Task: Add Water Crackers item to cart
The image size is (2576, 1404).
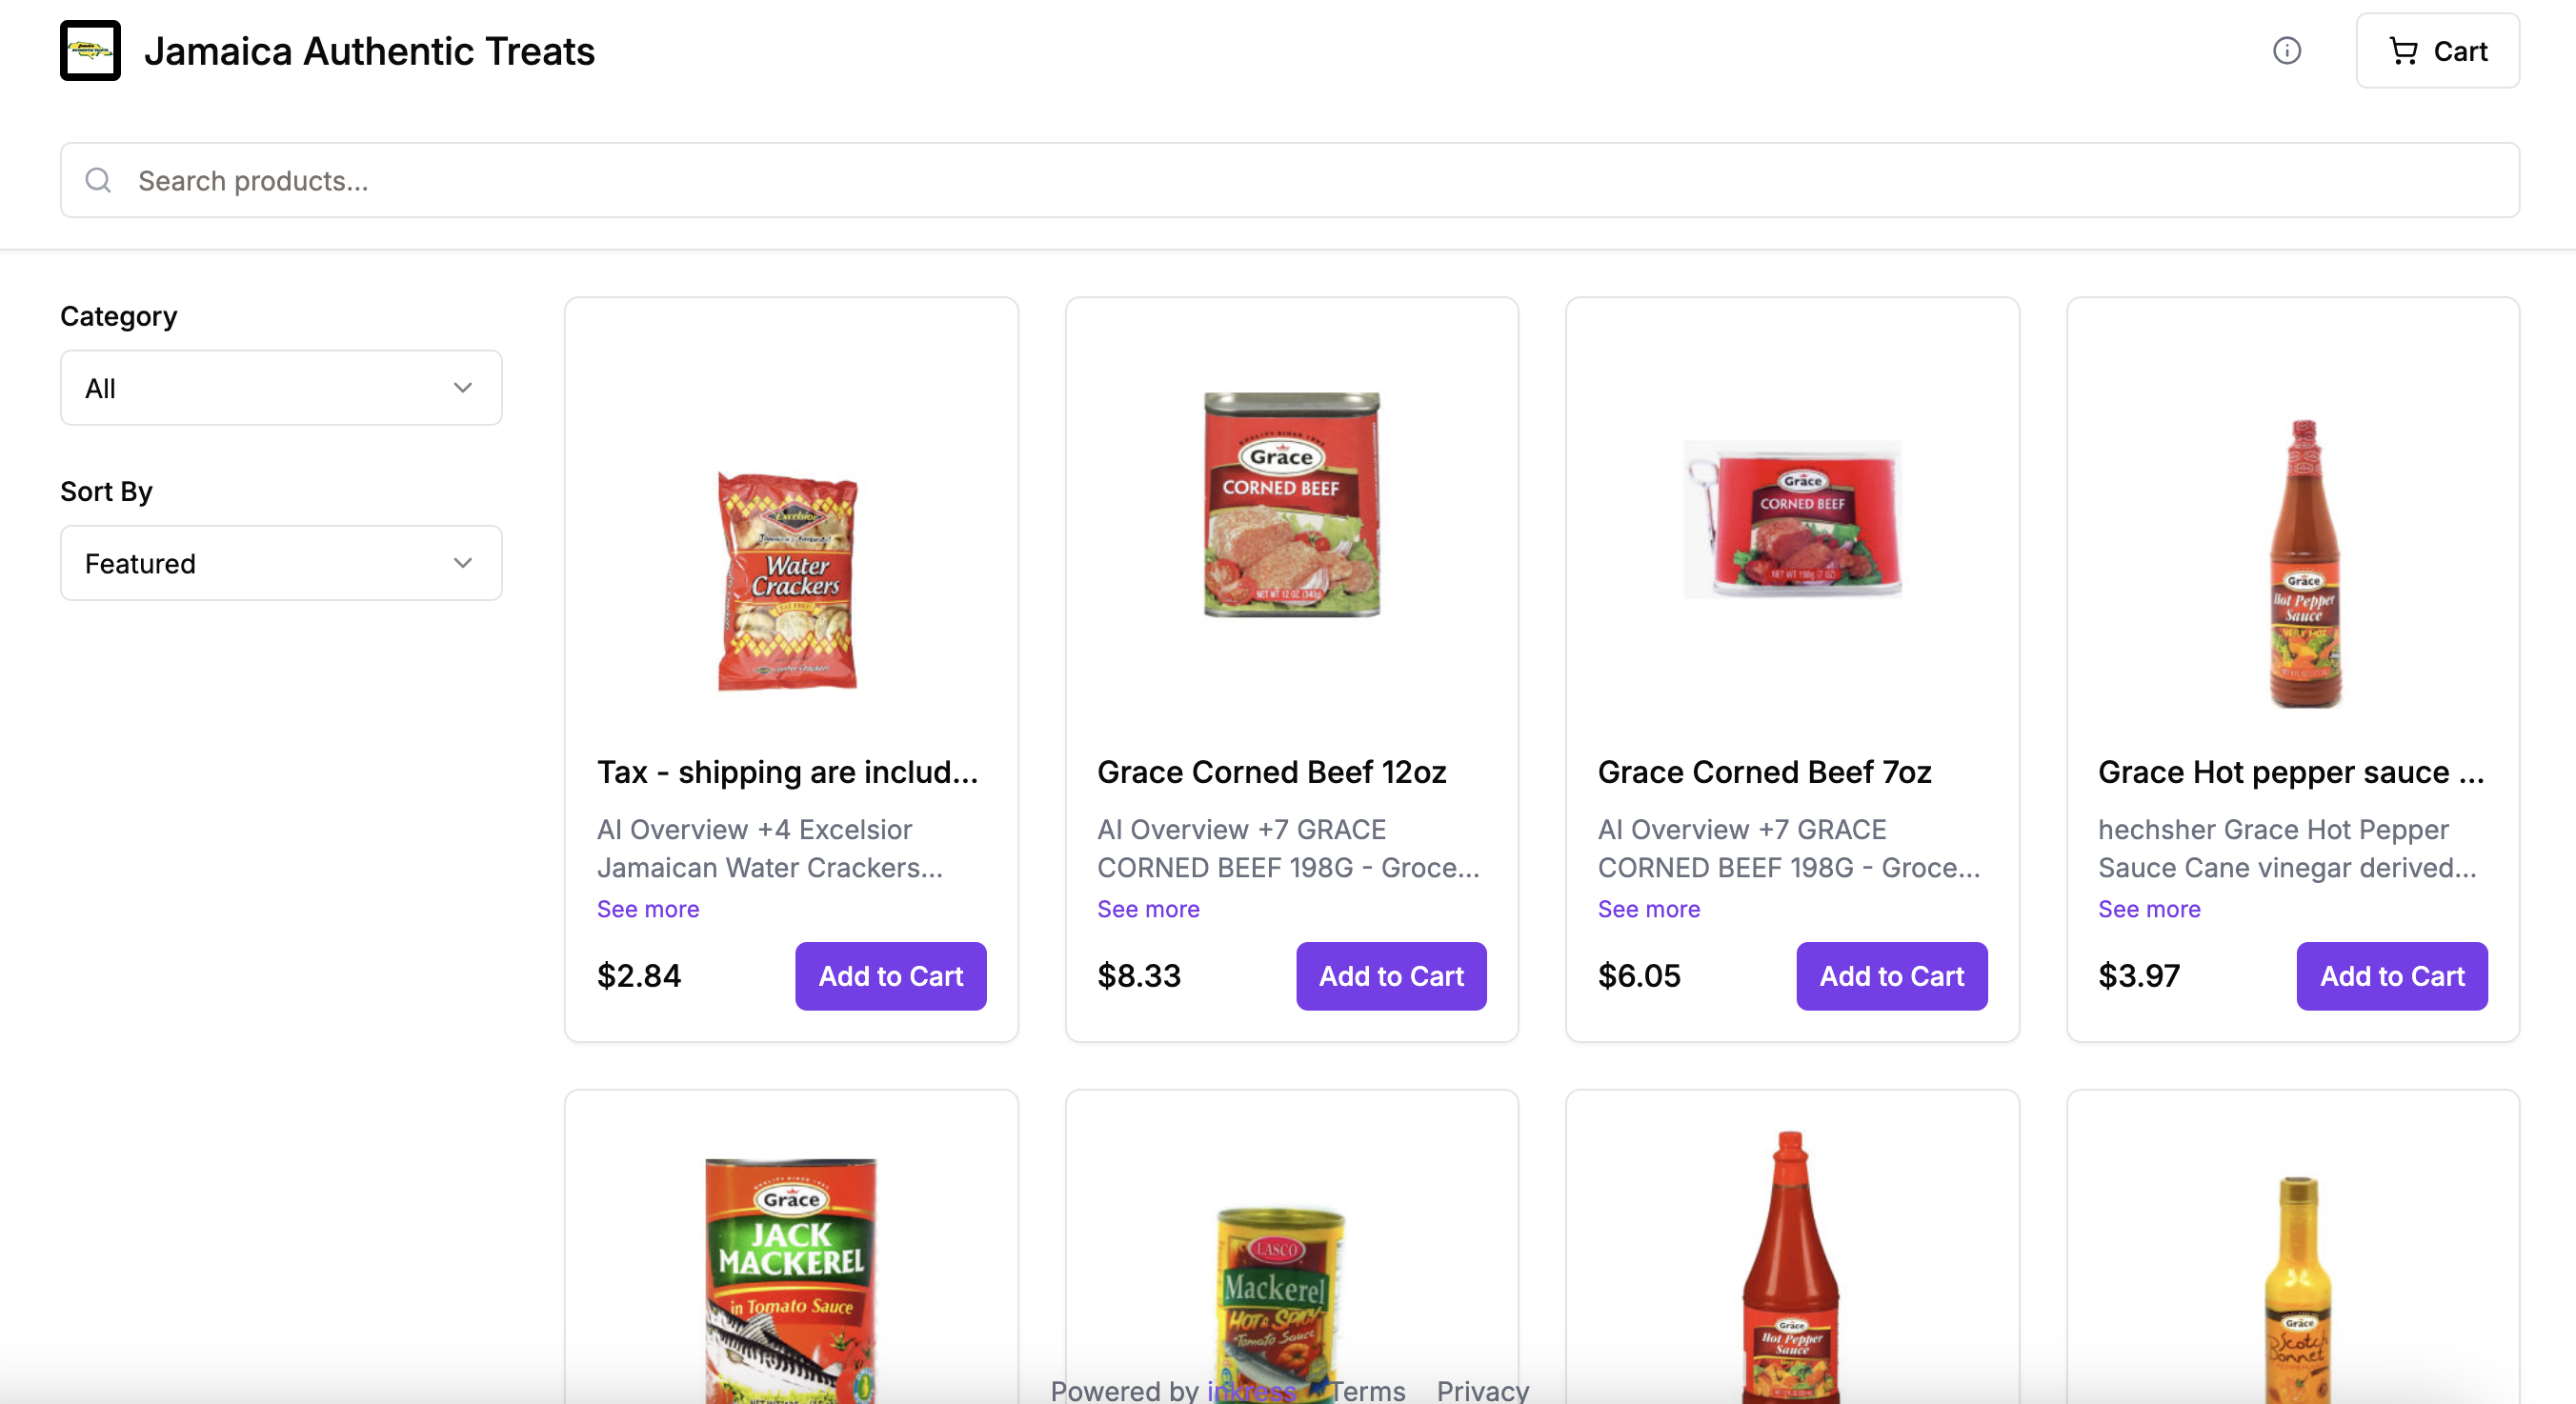Action: [x=890, y=976]
